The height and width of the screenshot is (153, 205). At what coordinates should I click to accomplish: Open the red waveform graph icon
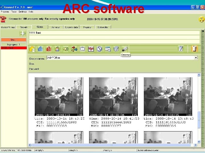(x=91, y=49)
